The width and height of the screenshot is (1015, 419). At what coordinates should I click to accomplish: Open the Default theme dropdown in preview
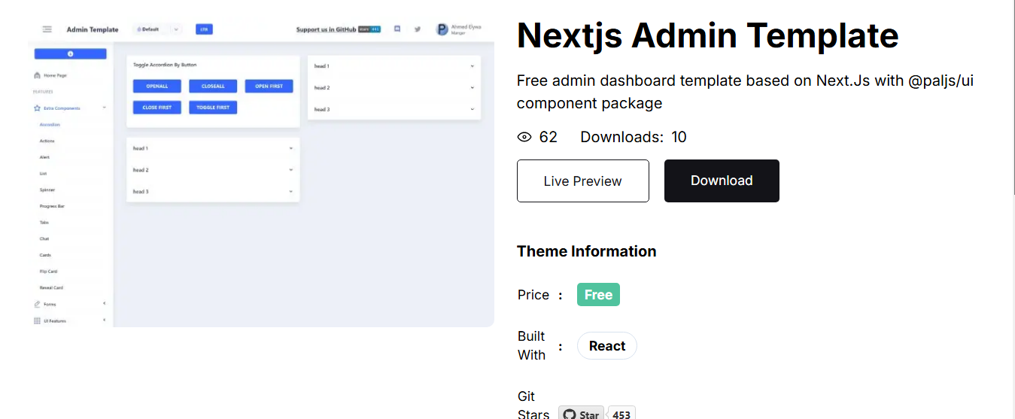(x=157, y=29)
